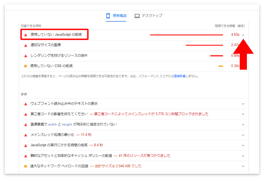Click red triangle beside 静的なアセット

25,156
